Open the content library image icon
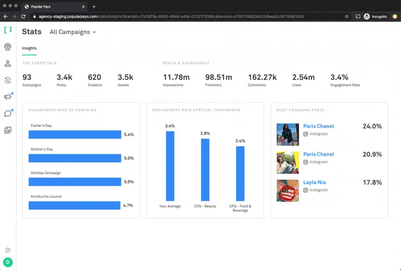The height and width of the screenshot is (270, 401). point(7,130)
